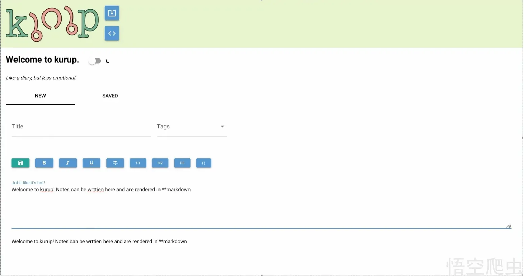Insert an H1 heading
This screenshot has width=524, height=276.
[x=138, y=163]
